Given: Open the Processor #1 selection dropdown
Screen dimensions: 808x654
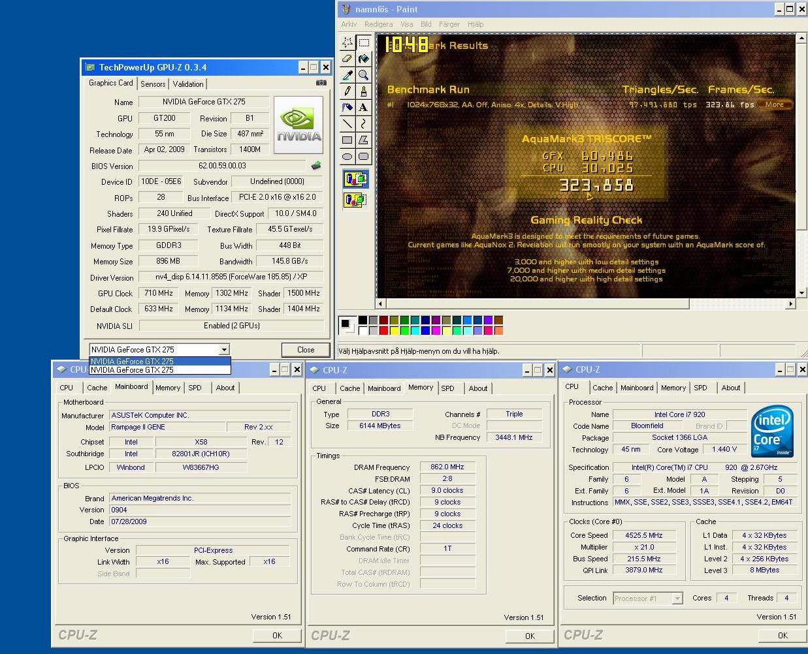Looking at the screenshot, I should coord(677,599).
